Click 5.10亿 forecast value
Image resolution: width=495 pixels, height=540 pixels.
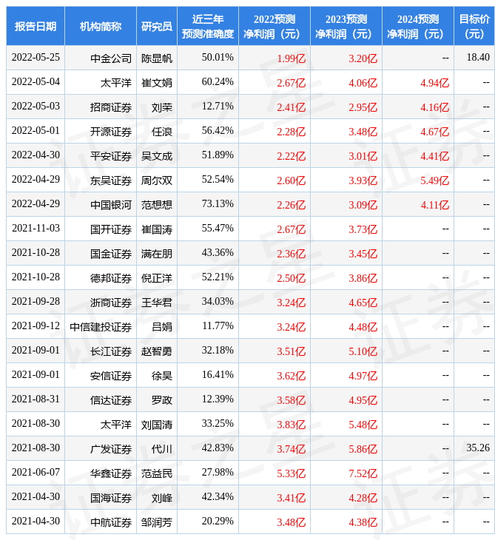[x=363, y=351]
